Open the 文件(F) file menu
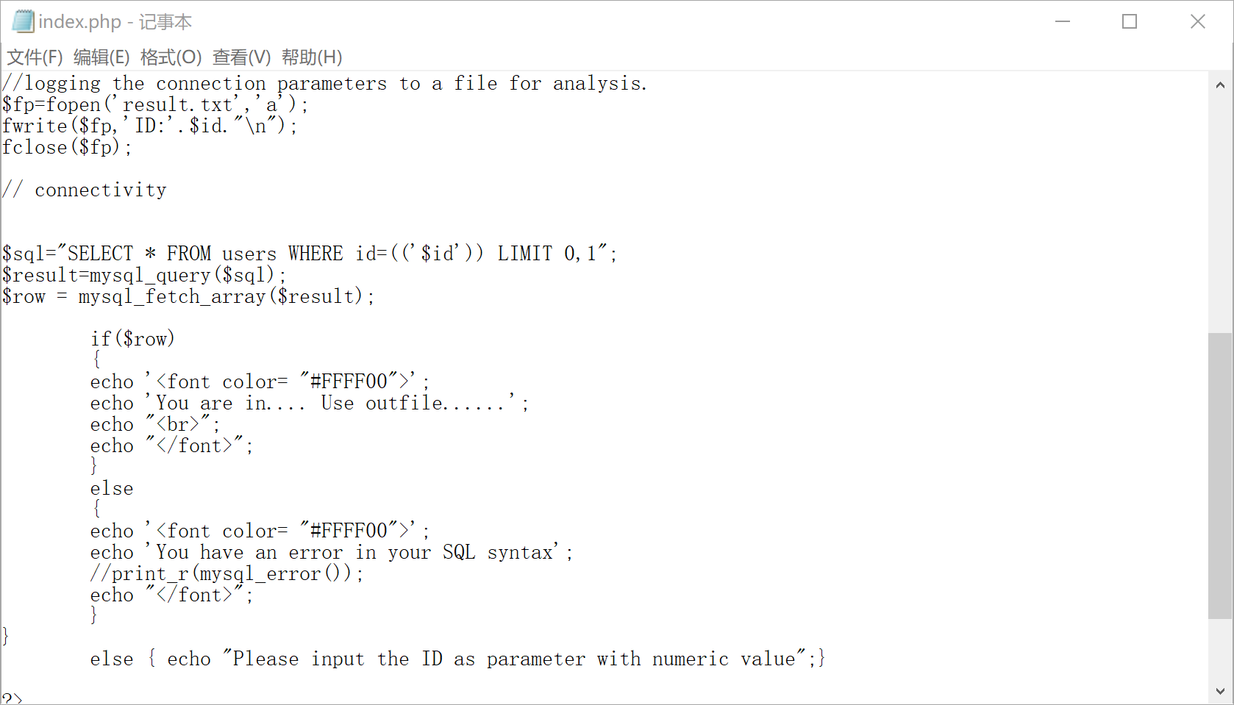This screenshot has width=1234, height=705. pos(35,57)
